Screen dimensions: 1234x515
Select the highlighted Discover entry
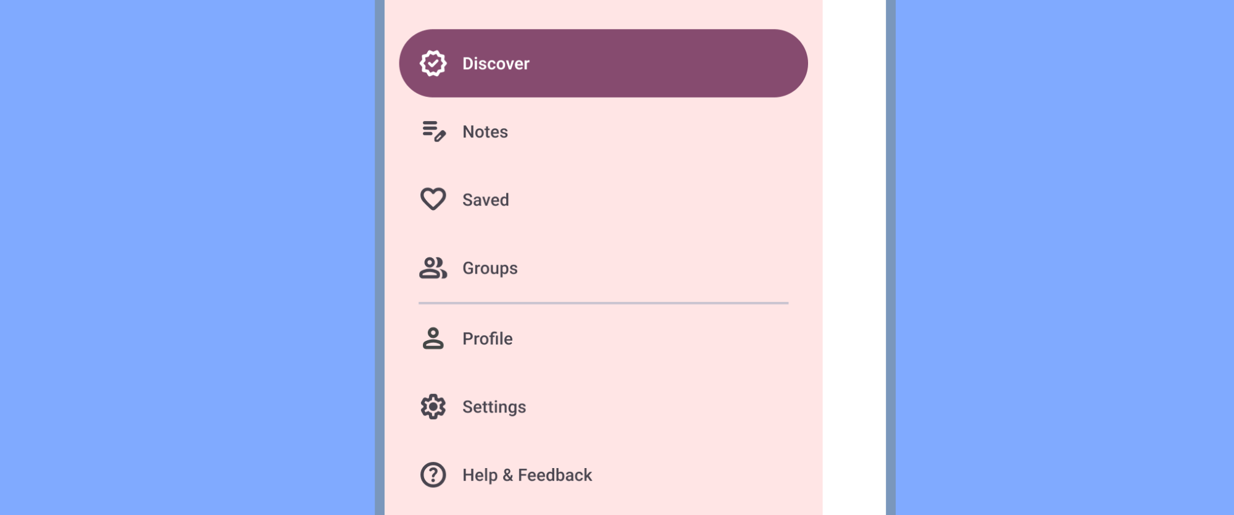tap(604, 62)
